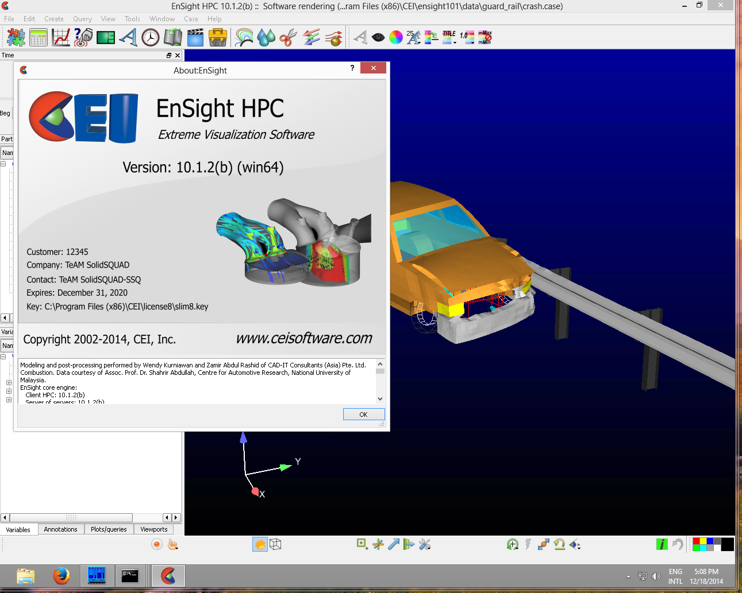
Task: Open the Flipbook animation book icon
Action: click(x=173, y=38)
